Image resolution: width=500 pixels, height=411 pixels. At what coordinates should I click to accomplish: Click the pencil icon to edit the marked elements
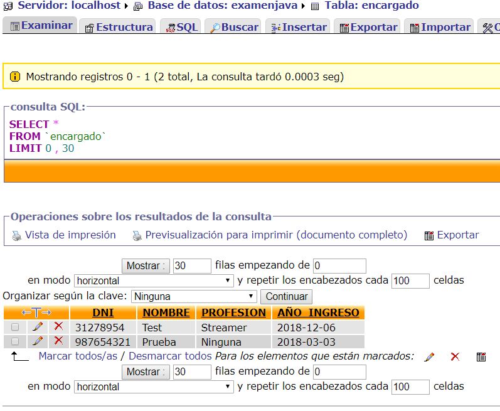(x=429, y=357)
